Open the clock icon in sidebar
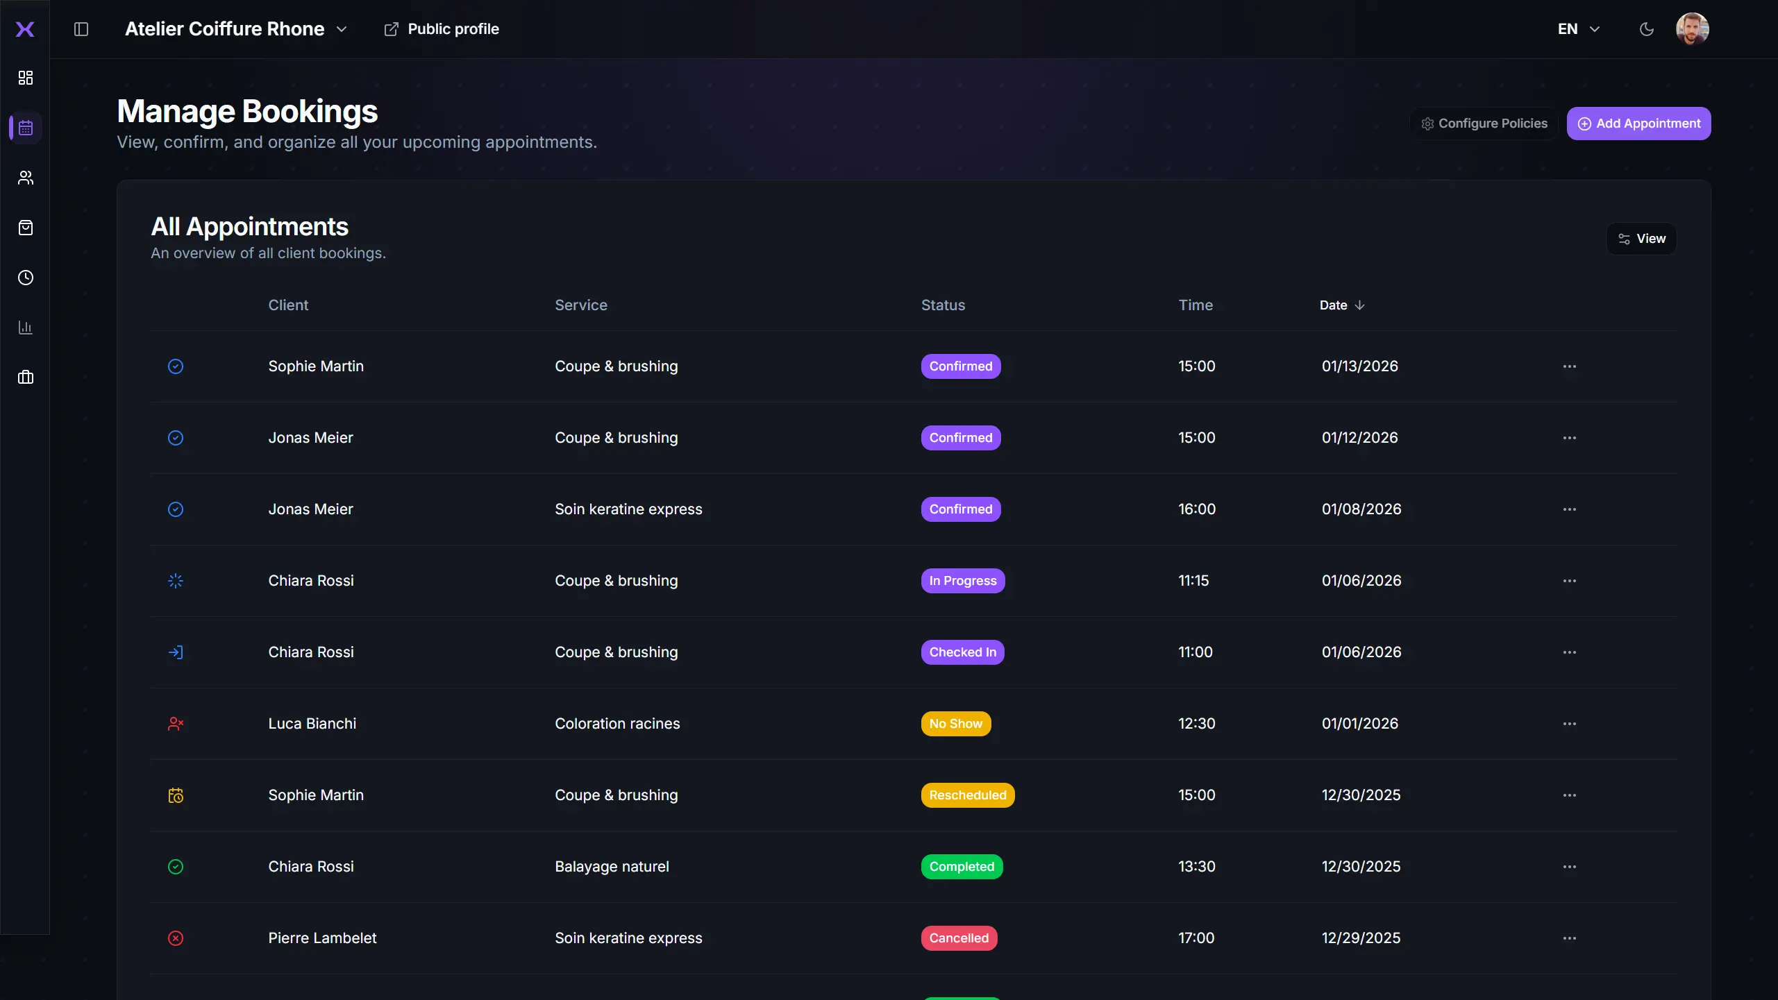 [x=26, y=278]
